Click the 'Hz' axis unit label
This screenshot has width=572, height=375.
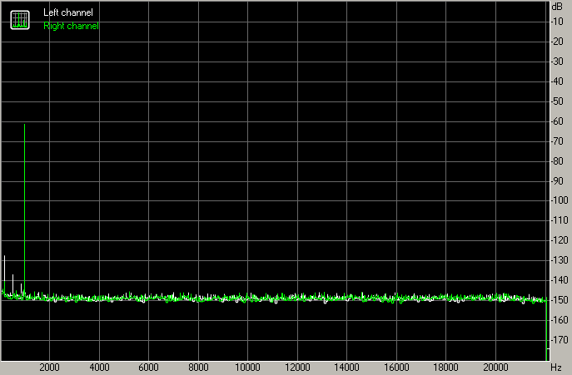[556, 367]
